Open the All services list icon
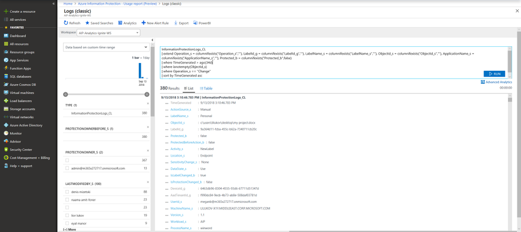 (x=6, y=20)
